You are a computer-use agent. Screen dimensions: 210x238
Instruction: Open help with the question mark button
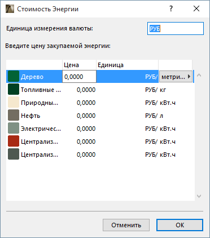pos(171,8)
